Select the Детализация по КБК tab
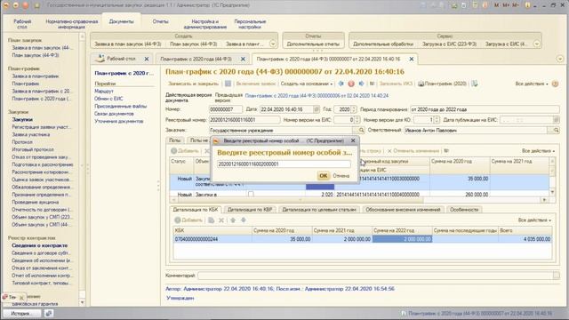This screenshot has height=320, width=569. tap(196, 210)
